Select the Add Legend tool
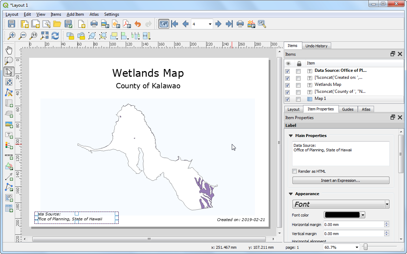407x254 pixels. point(9,145)
